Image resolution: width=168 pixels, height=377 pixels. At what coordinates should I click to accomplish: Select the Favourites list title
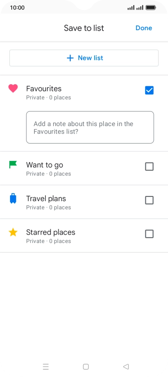pos(44,89)
